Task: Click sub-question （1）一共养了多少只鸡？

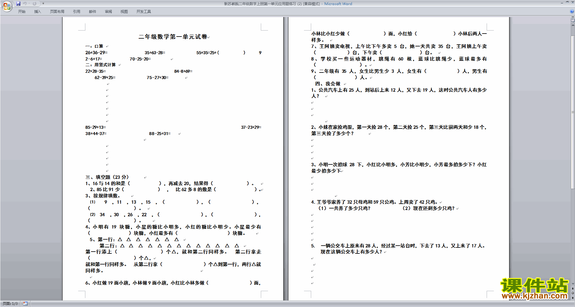Action: 344,208
